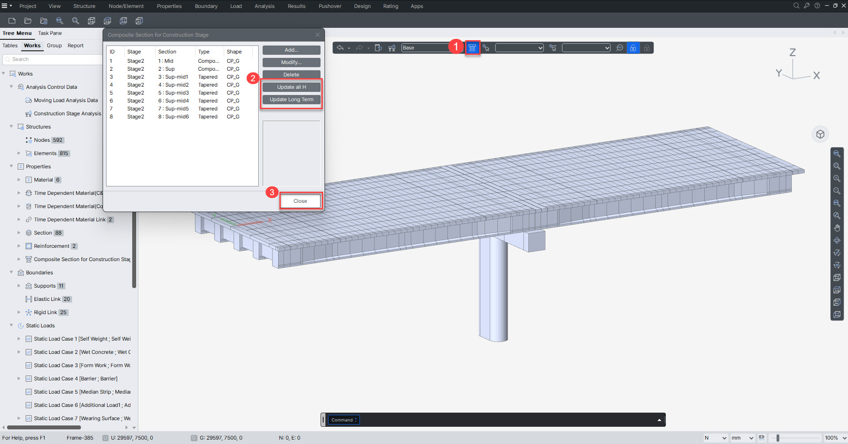Click the stage toolbar icon left of Base field

pos(392,48)
